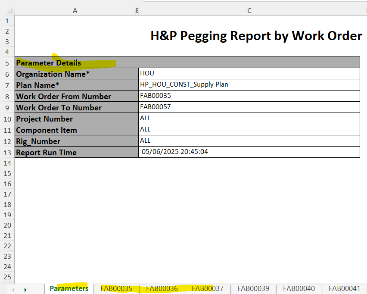This screenshot has width=367, height=294.
Task: Select the 'HP_HOU_CONST_Supply Plan' cell
Action: (x=249, y=85)
